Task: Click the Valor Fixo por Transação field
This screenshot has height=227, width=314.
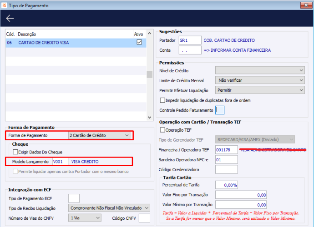Action: point(241,195)
